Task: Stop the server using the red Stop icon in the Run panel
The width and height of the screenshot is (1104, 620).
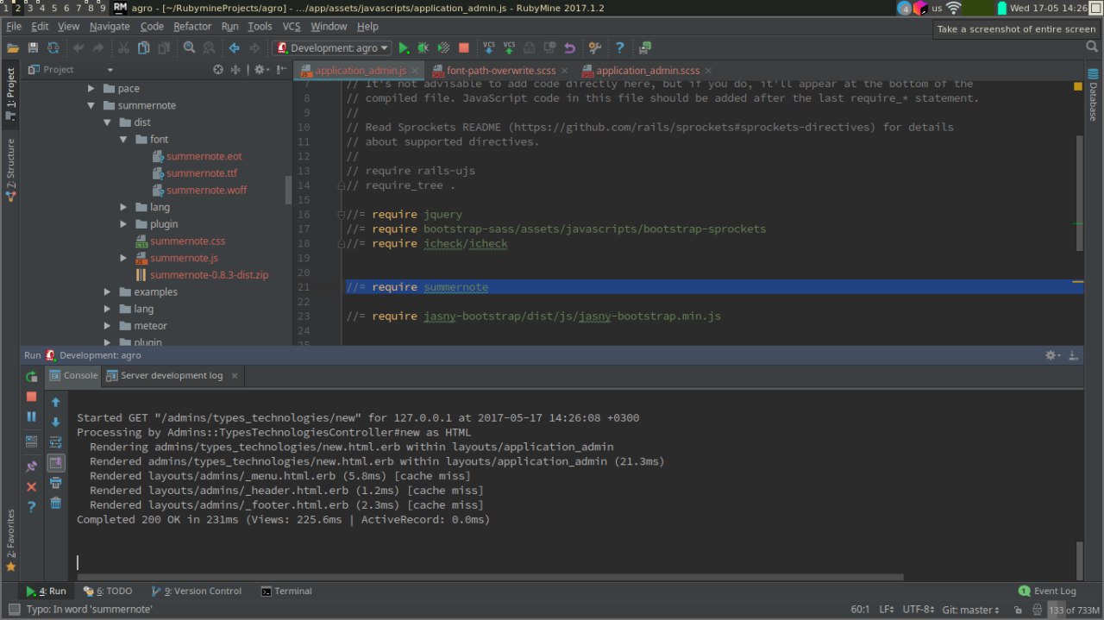Action: (x=31, y=397)
